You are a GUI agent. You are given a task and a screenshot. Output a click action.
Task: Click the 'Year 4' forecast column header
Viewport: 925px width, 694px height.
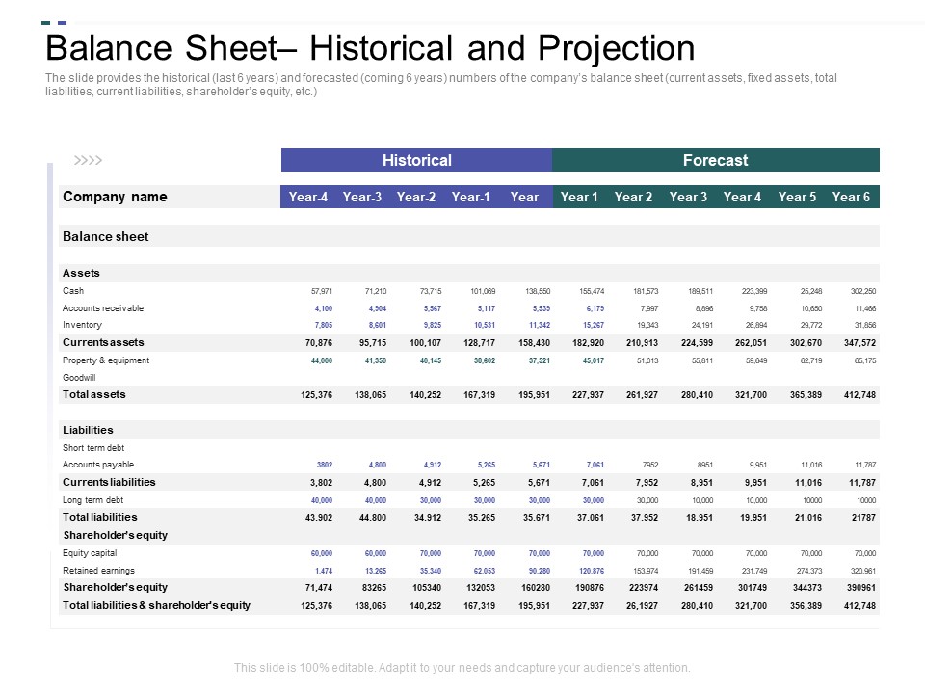tap(742, 197)
